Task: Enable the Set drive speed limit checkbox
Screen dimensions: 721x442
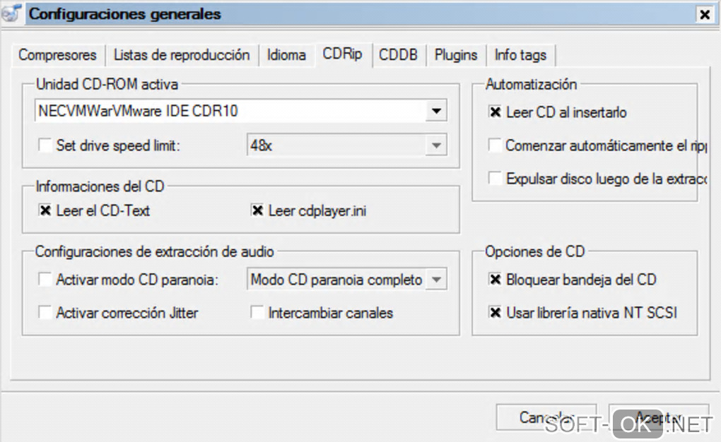Action: (45, 146)
